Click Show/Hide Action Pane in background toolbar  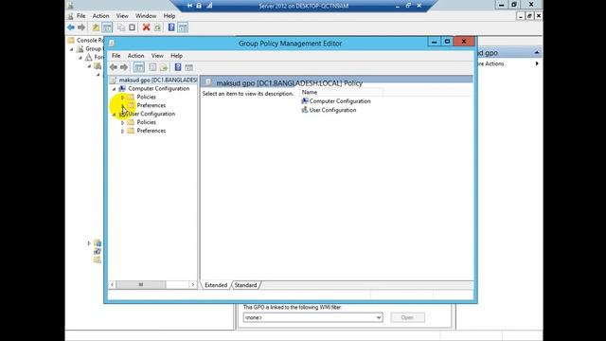tap(183, 27)
